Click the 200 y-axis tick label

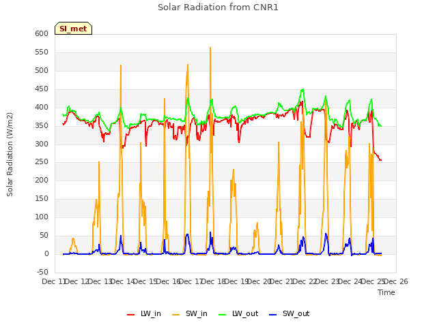[42, 180]
